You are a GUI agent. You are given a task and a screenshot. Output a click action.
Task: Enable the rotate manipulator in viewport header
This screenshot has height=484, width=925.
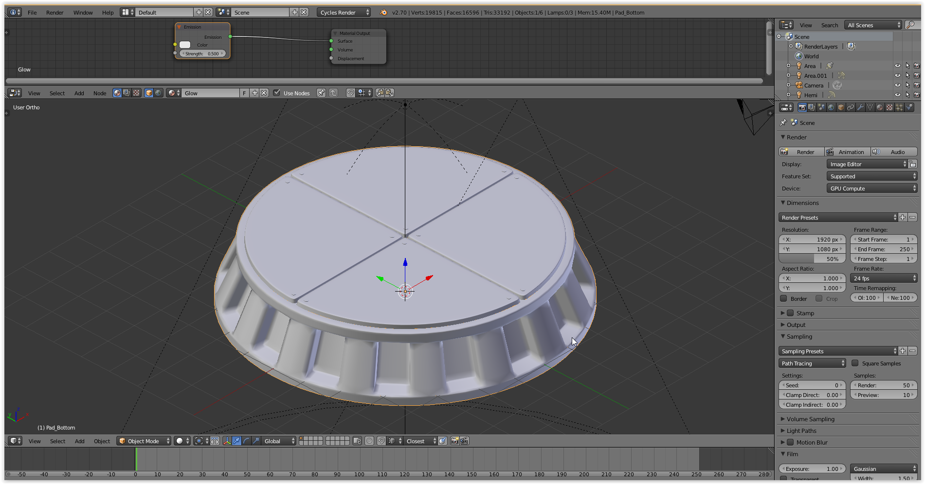[246, 441]
